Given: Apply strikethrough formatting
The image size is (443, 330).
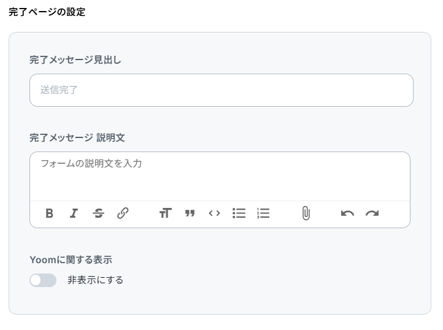Looking at the screenshot, I should (98, 213).
